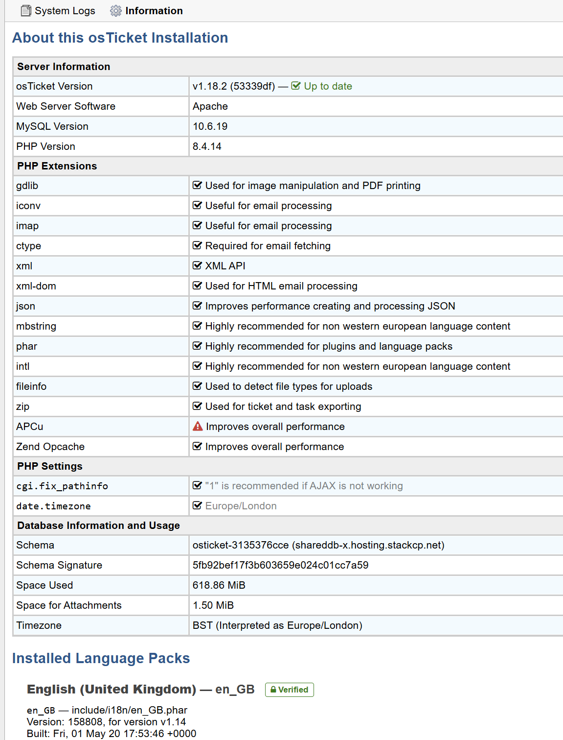This screenshot has width=563, height=740.
Task: Click the mbstring extension check mark
Action: click(197, 326)
